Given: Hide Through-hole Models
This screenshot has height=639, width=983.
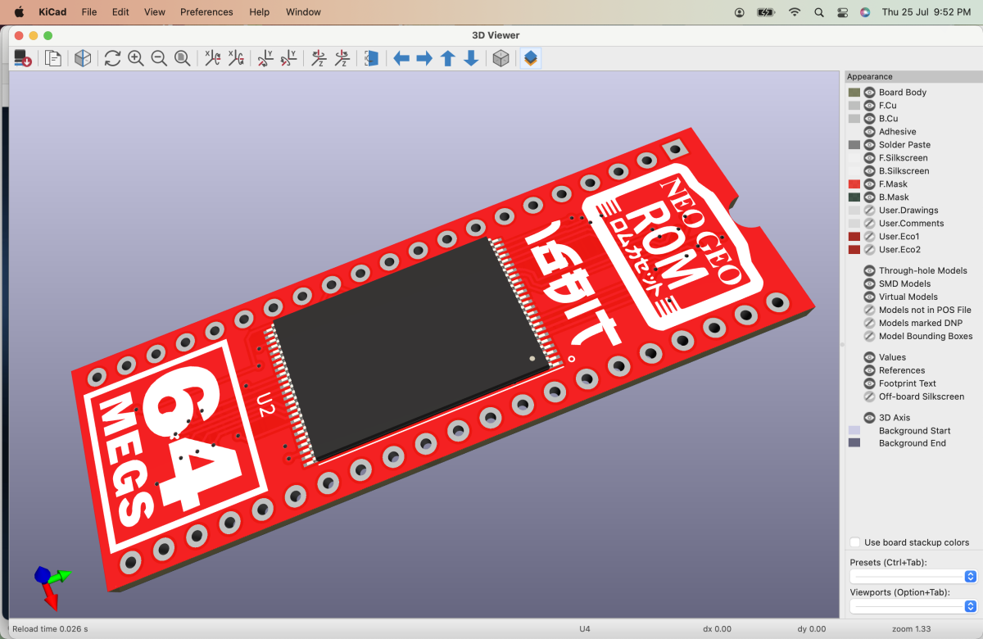Looking at the screenshot, I should pos(870,271).
